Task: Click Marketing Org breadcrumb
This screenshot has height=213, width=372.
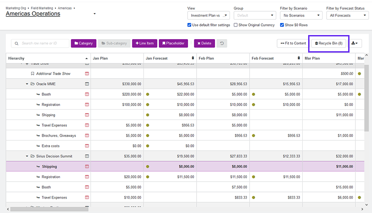Action: [x=16, y=8]
